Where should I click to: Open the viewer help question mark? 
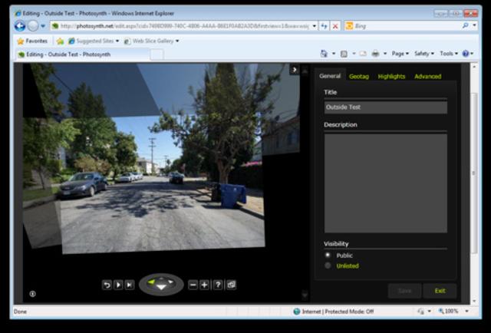218,285
